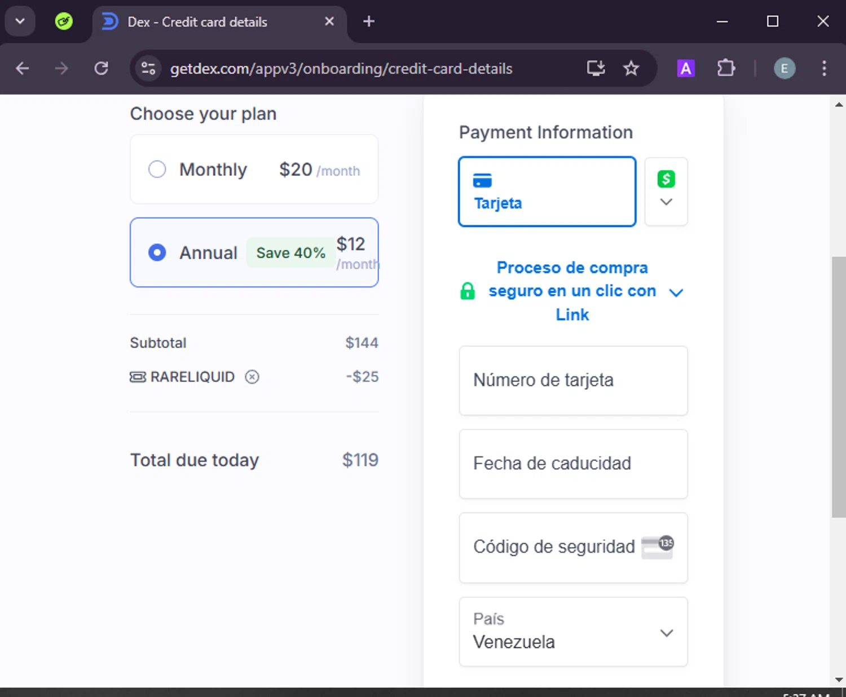Click the 'Payment Information' heading
The width and height of the screenshot is (846, 697).
point(545,132)
